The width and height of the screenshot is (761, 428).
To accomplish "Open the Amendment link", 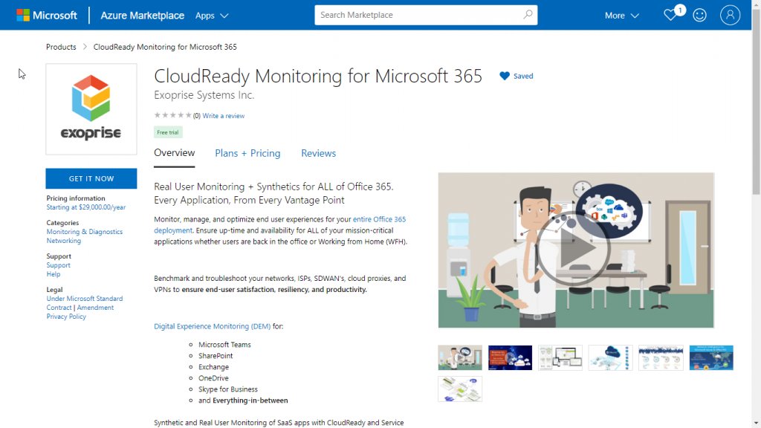I will tap(95, 308).
